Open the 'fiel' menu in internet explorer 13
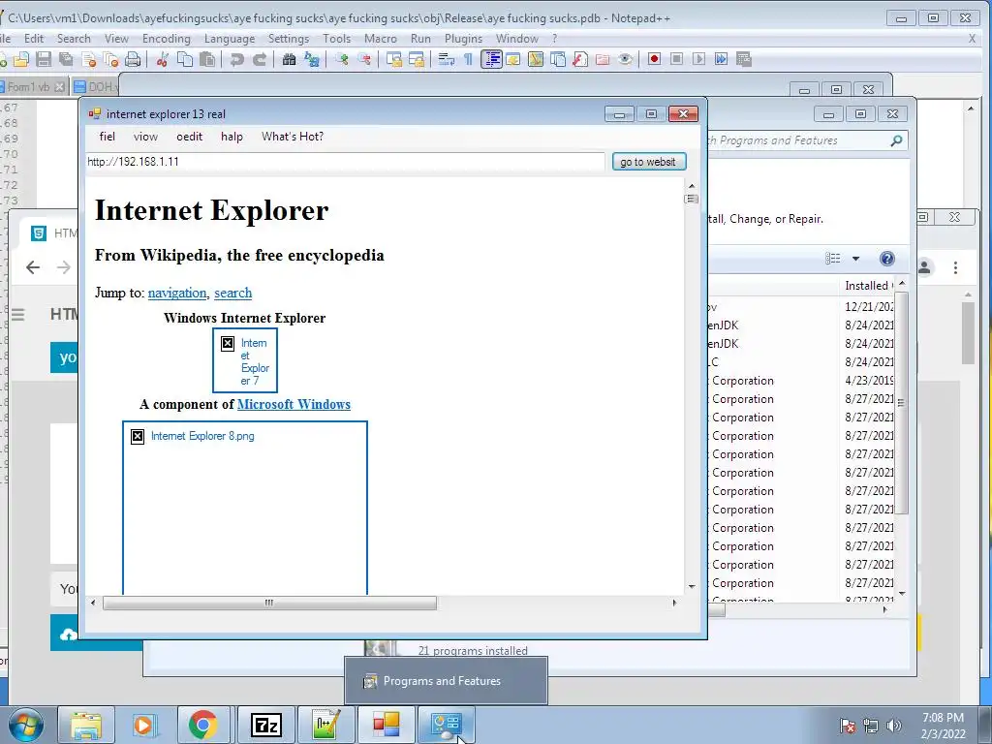This screenshot has width=992, height=744. pyautogui.click(x=108, y=136)
